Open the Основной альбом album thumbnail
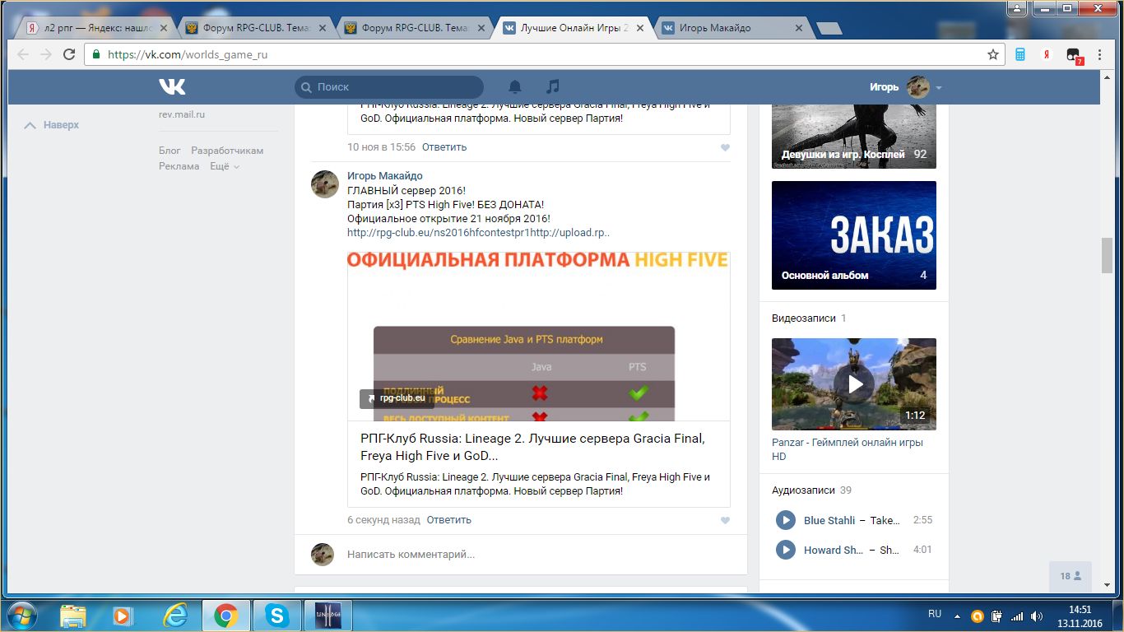This screenshot has height=632, width=1124. (854, 235)
